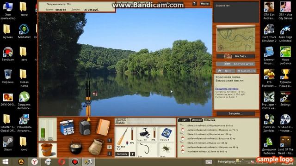The image size is (296, 166).
Task: Switch to rod preset 3
Action: pos(109,154)
